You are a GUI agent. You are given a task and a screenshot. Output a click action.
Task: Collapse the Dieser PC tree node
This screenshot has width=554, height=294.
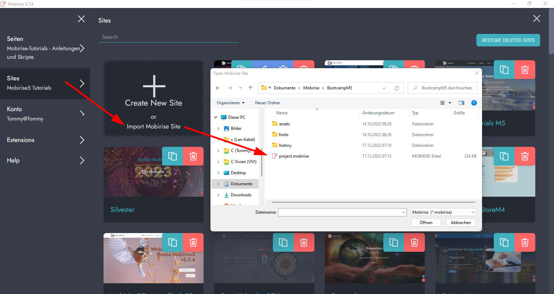[x=216, y=117]
